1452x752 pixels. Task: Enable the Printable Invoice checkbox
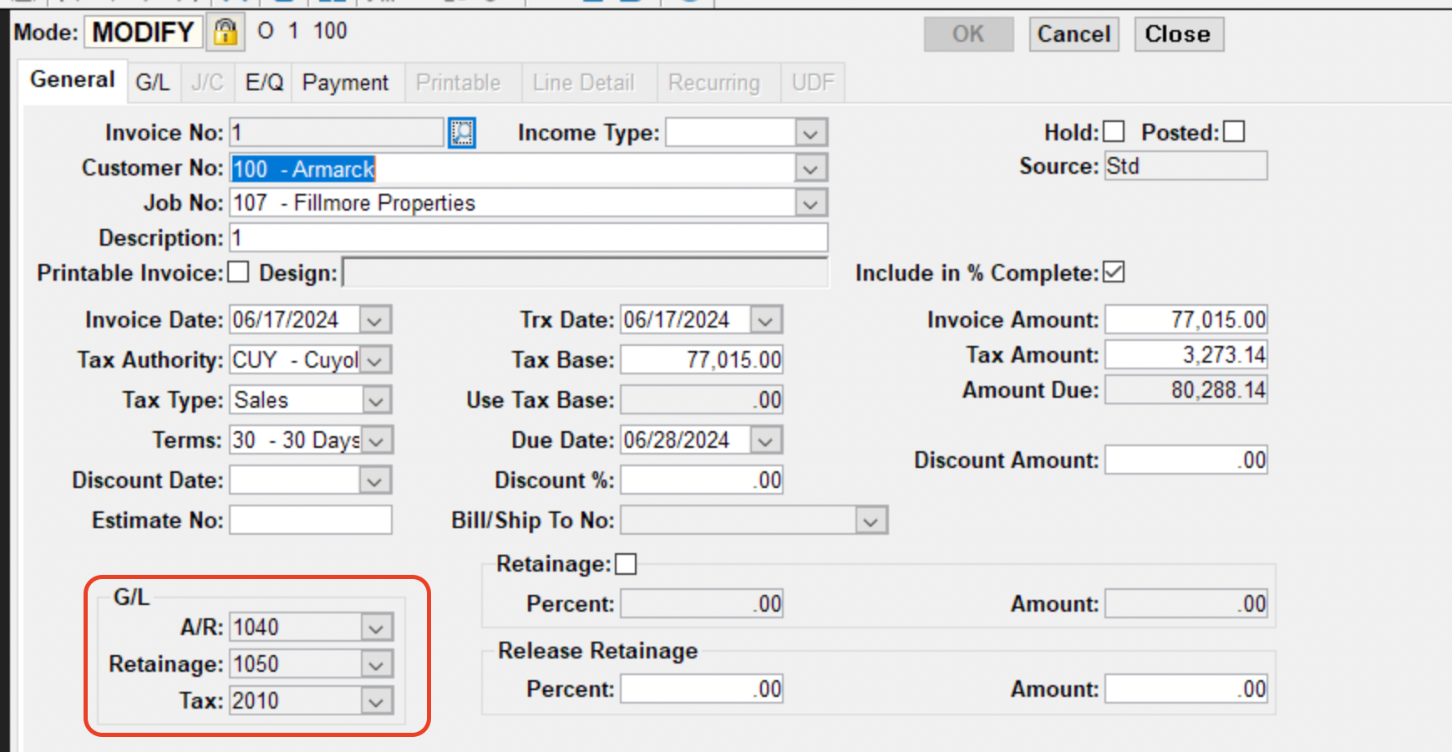pyautogui.click(x=238, y=272)
